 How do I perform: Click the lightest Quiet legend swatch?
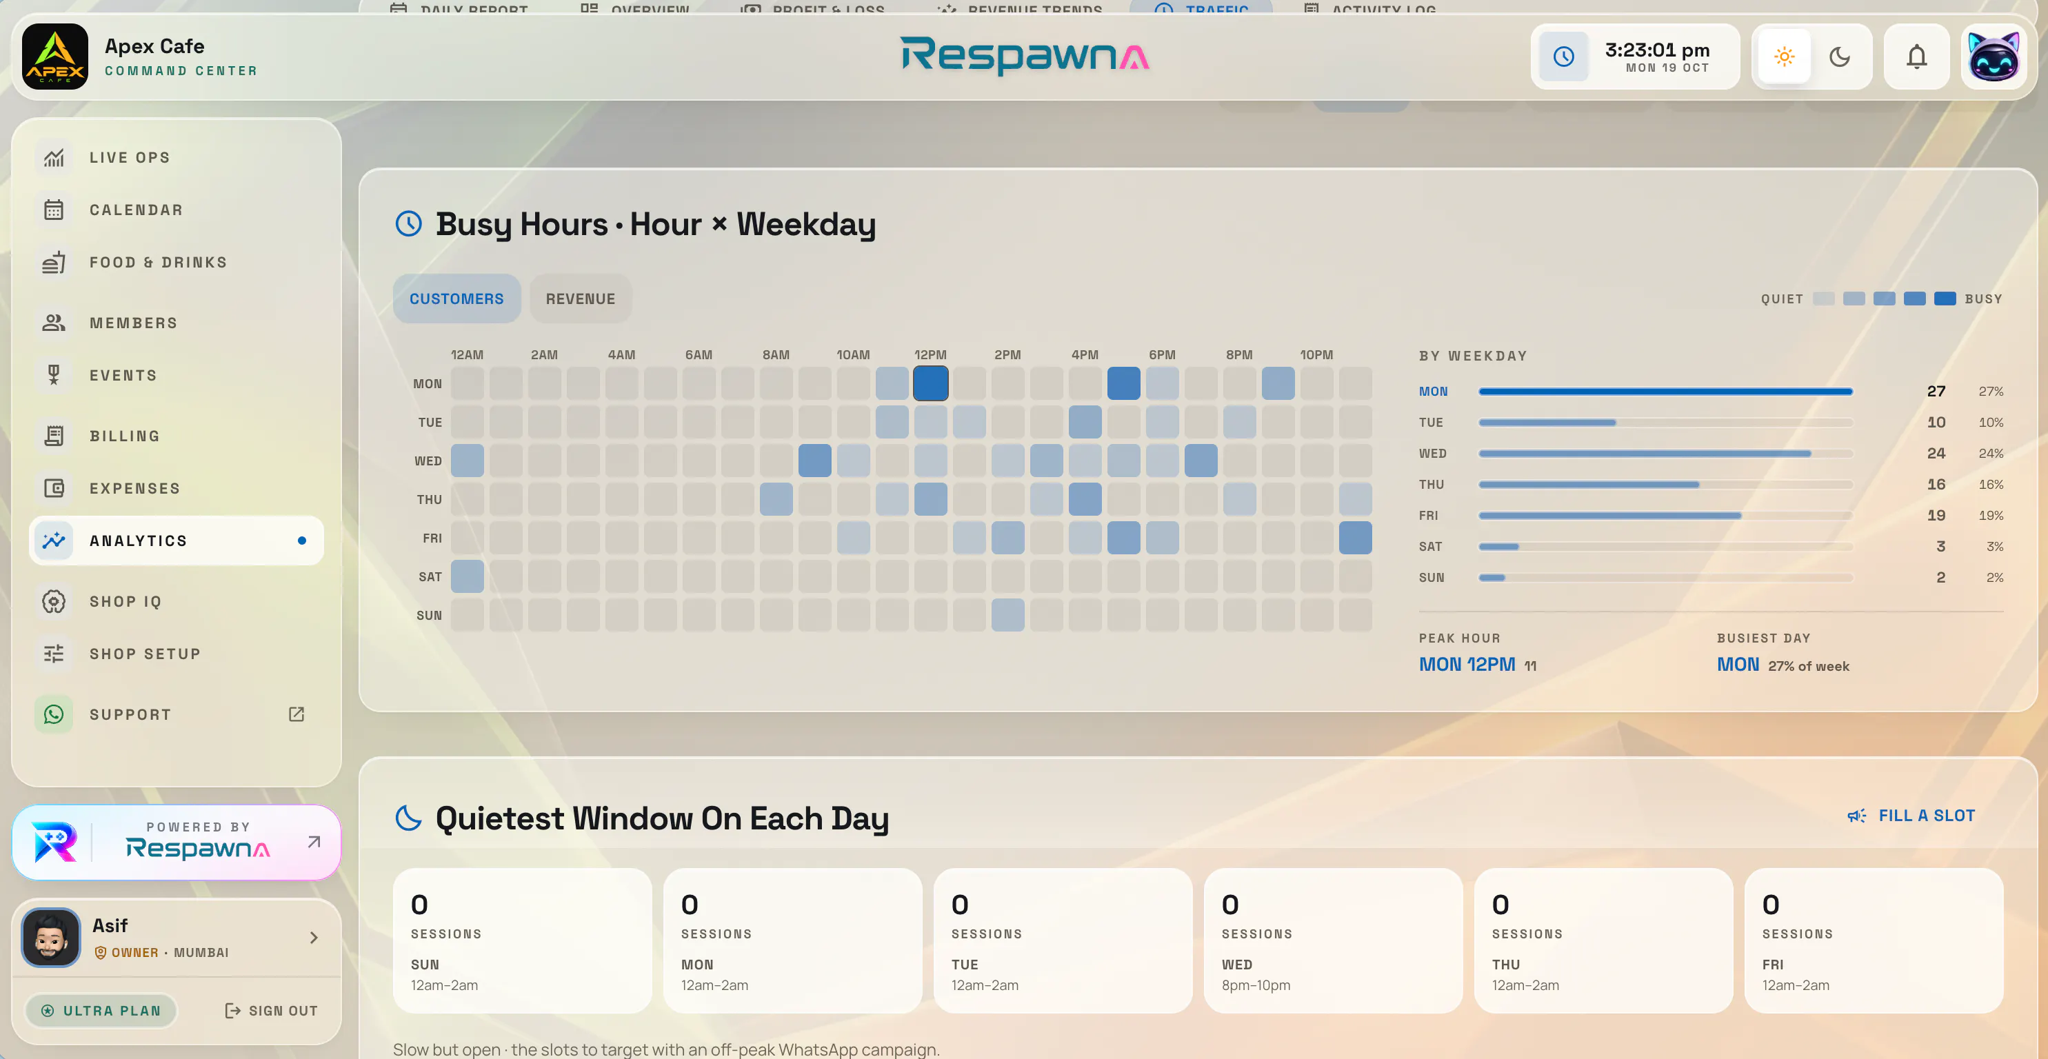click(x=1824, y=299)
